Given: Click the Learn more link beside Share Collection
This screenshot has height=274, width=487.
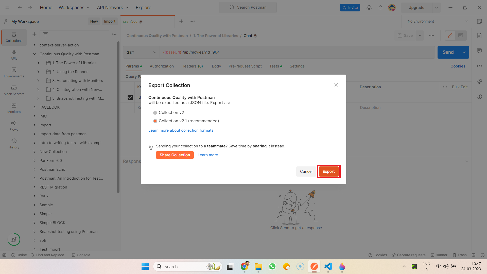Looking at the screenshot, I should (208, 155).
